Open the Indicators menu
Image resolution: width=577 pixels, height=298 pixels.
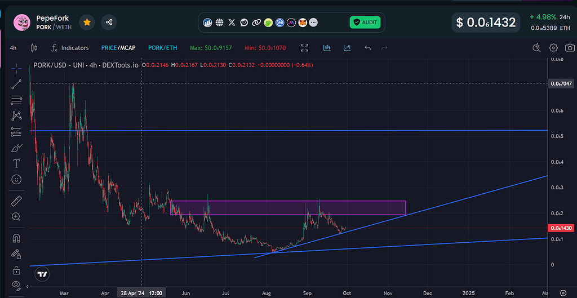(70, 48)
